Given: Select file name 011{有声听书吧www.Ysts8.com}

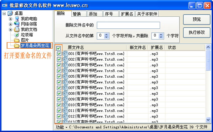Looking at the screenshot, I should [x=97, y=111].
